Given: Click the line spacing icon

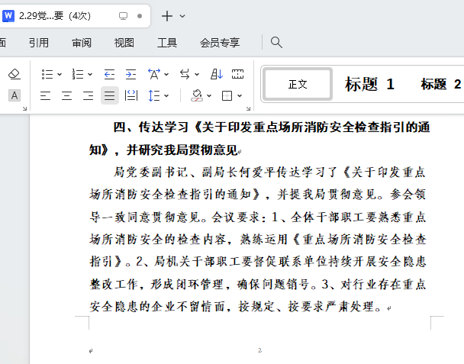Looking at the screenshot, I should pos(154,95).
